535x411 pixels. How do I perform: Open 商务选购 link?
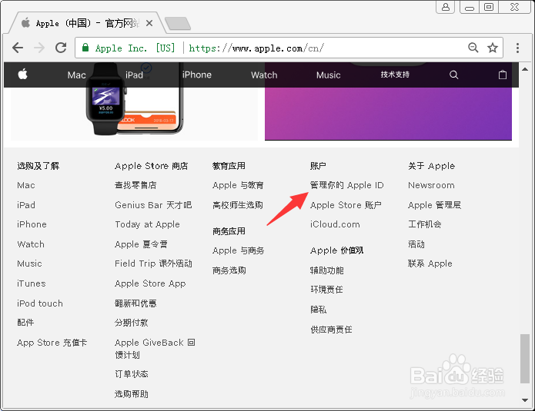[x=229, y=270]
